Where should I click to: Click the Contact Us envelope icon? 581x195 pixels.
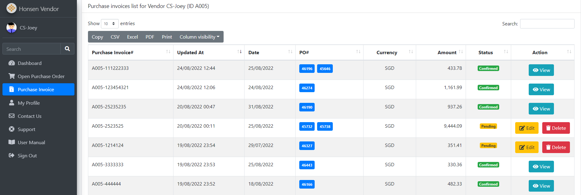point(12,116)
